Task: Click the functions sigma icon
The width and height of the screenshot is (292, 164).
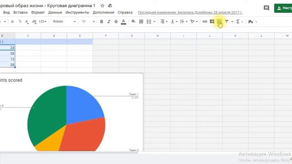Action: (x=238, y=21)
